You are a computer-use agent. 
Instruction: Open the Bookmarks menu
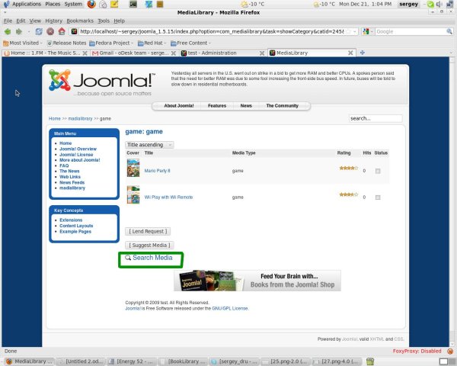[x=80, y=21]
